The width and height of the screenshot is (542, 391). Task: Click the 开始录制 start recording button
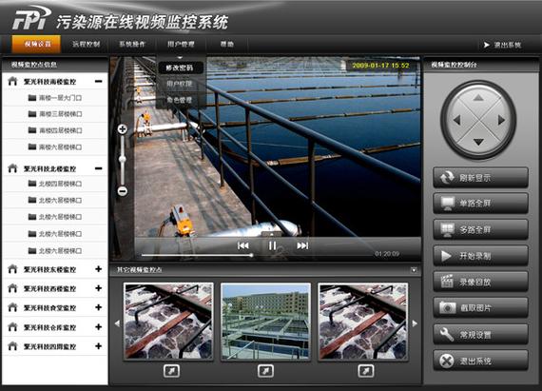click(x=480, y=256)
